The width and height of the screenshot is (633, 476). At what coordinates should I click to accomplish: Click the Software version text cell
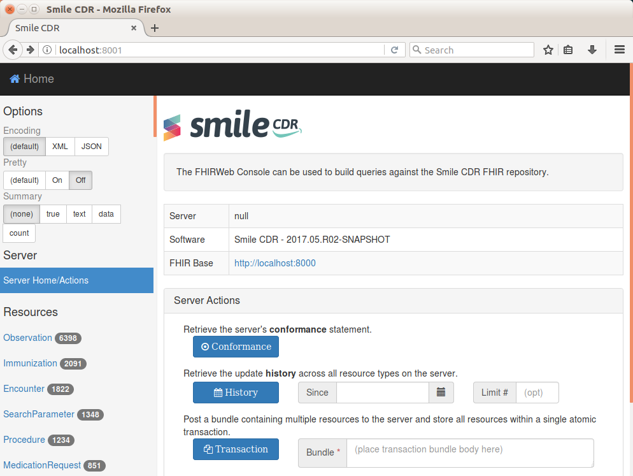[x=426, y=240]
